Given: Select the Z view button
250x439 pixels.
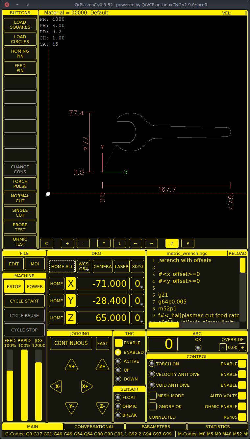Looking at the screenshot, I should pos(172,243).
